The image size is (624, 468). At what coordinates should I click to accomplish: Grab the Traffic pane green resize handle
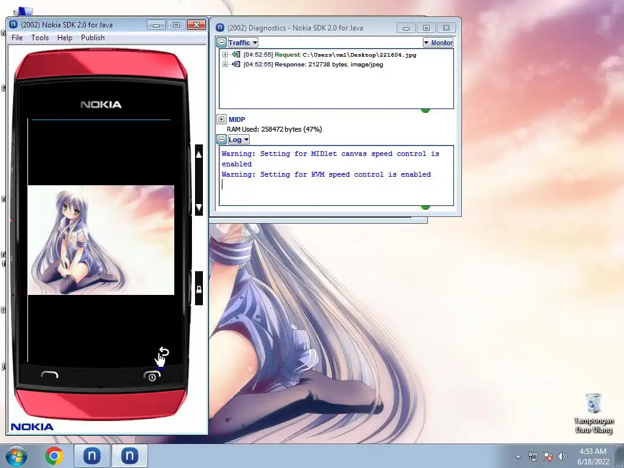pyautogui.click(x=425, y=111)
